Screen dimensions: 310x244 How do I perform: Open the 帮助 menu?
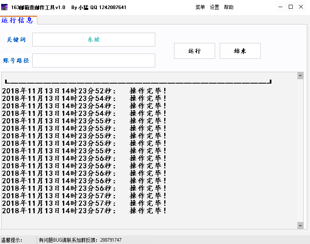click(228, 7)
